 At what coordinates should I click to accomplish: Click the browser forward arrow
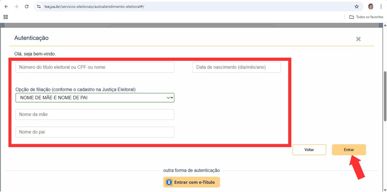click(x=17, y=7)
